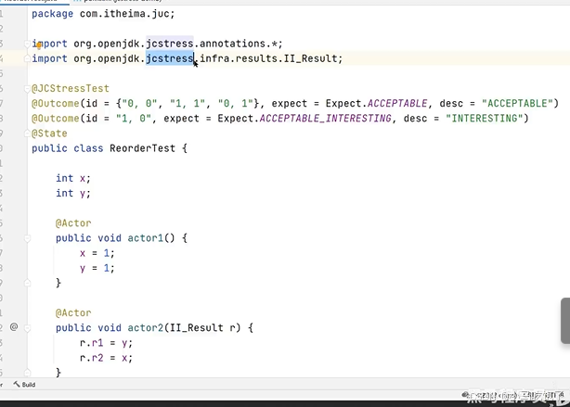Open the Build tool window
Viewport: 570px width, 407px height.
pyautogui.click(x=24, y=385)
